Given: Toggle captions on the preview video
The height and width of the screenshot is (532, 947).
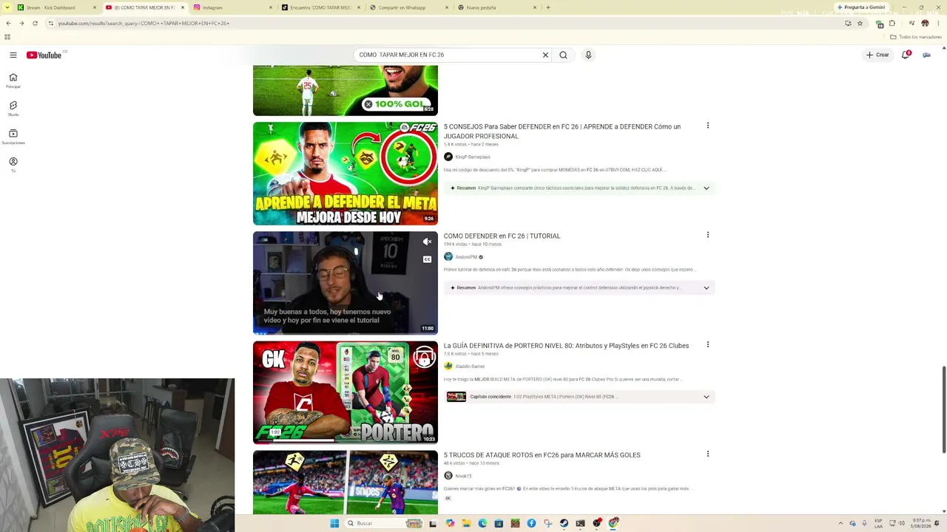Looking at the screenshot, I should point(427,259).
